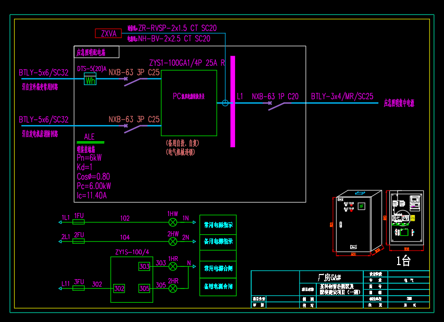The image size is (444, 322).
Task: Click the 1N terminal label
Action: (186, 218)
